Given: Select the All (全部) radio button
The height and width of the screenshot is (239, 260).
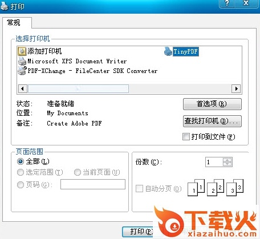Looking at the screenshot, I should pyautogui.click(x=21, y=161).
